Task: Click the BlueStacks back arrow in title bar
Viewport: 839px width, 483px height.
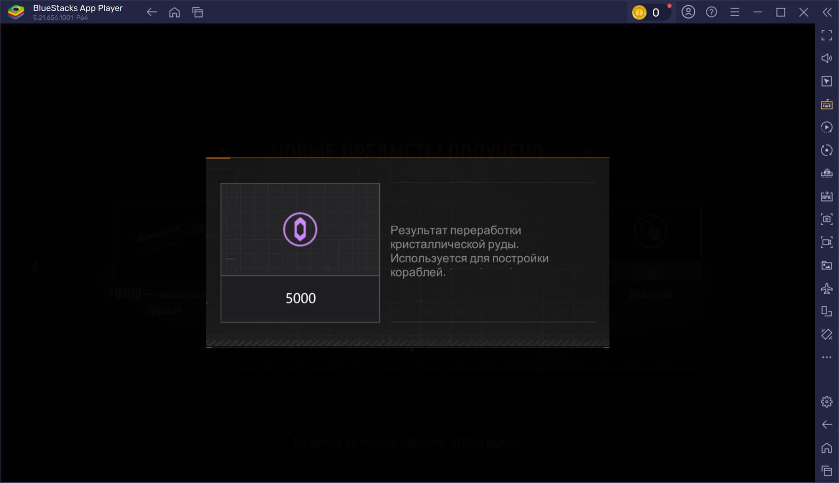Action: point(151,12)
